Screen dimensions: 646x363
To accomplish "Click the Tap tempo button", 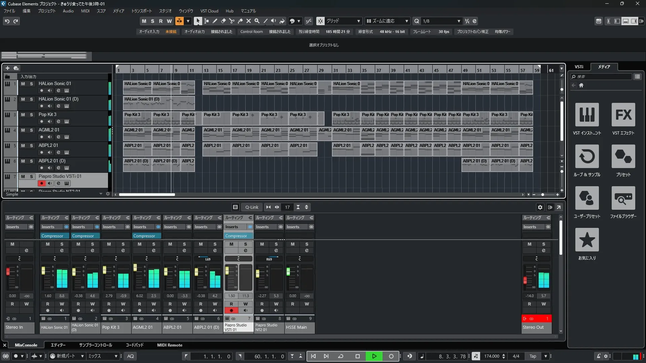I will [533, 356].
